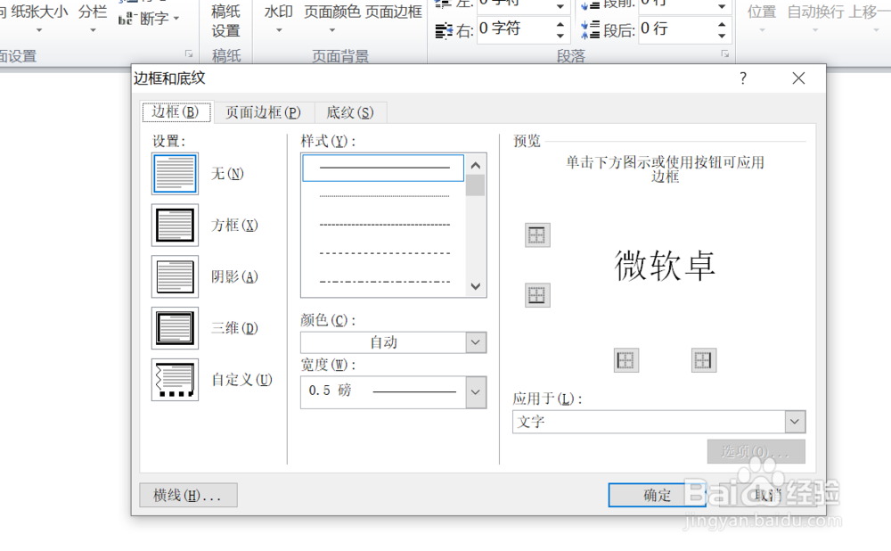Open the 颜色 color dropdown
The width and height of the screenshot is (891, 551).
pos(476,342)
